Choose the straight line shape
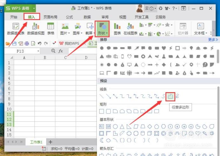Viewport: 220px width, 156px height. coord(101,96)
